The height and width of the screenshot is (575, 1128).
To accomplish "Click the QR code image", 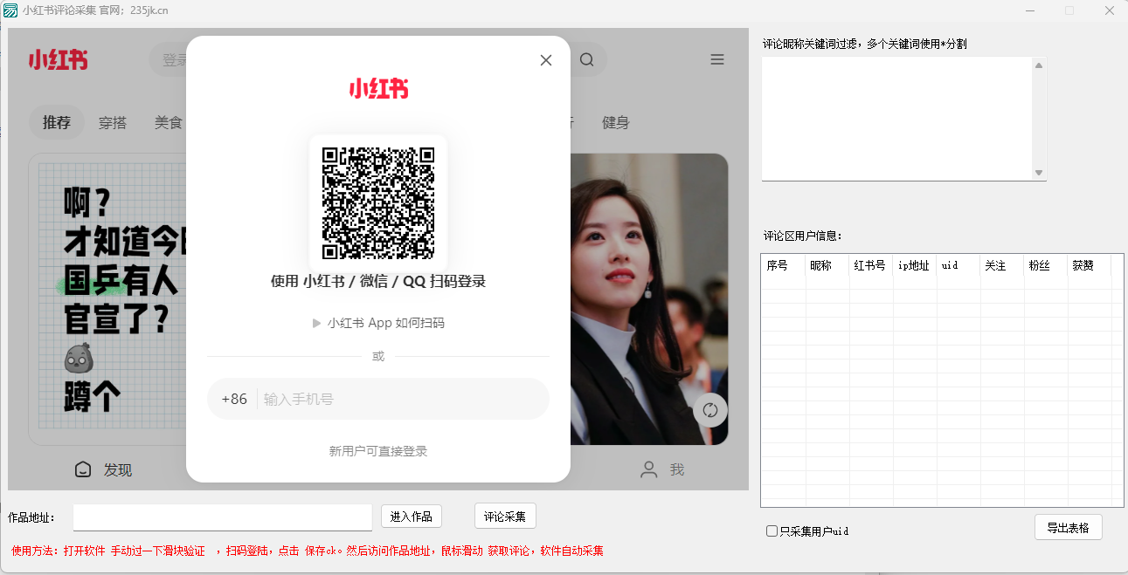I will pyautogui.click(x=378, y=203).
